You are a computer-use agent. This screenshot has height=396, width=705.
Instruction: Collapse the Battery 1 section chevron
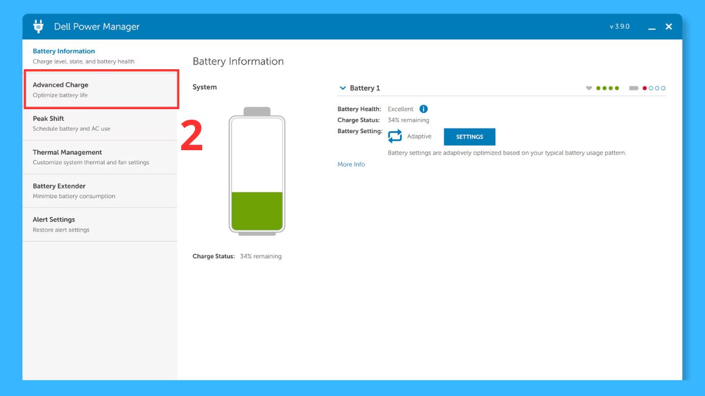[x=343, y=88]
